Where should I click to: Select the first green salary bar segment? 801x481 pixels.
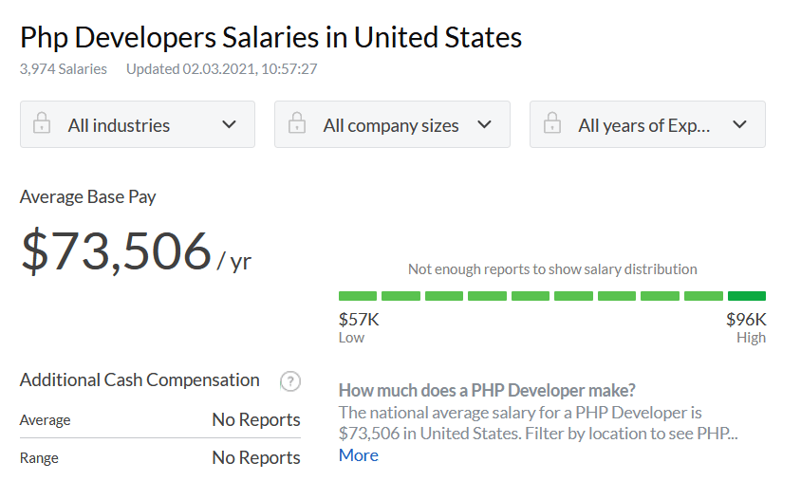coord(358,296)
